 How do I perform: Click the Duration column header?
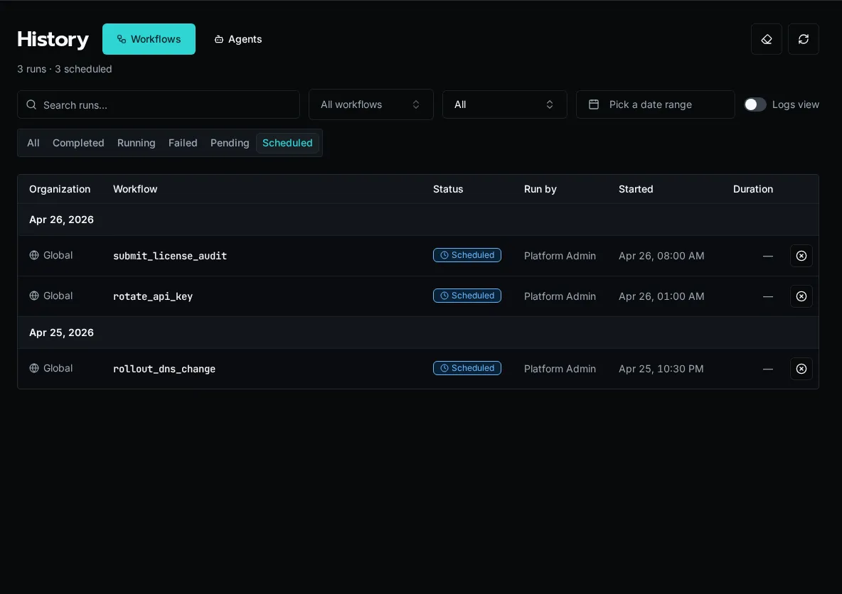753,189
